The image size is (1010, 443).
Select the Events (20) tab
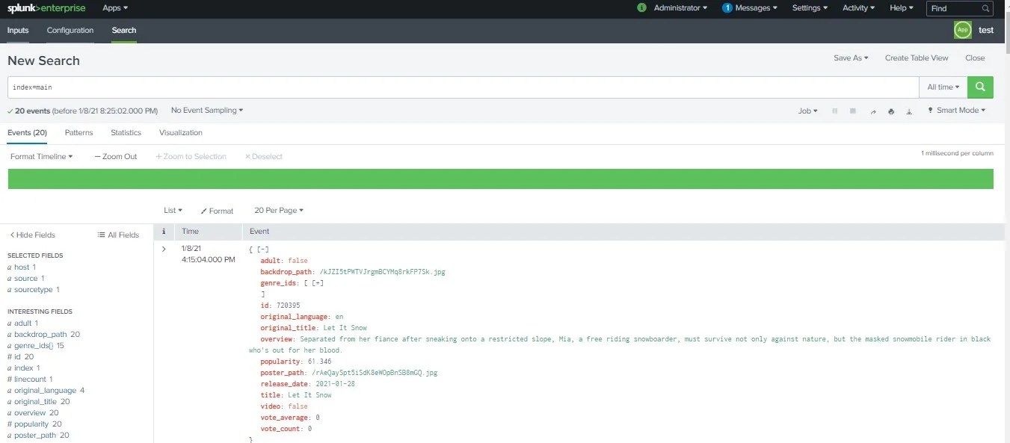[x=27, y=132]
